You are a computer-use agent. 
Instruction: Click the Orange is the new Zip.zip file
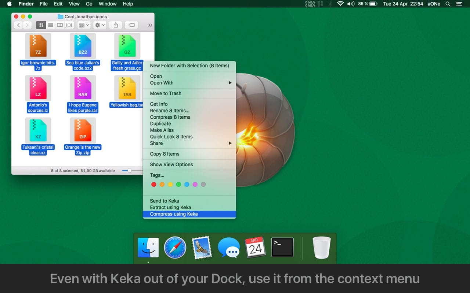(x=83, y=131)
